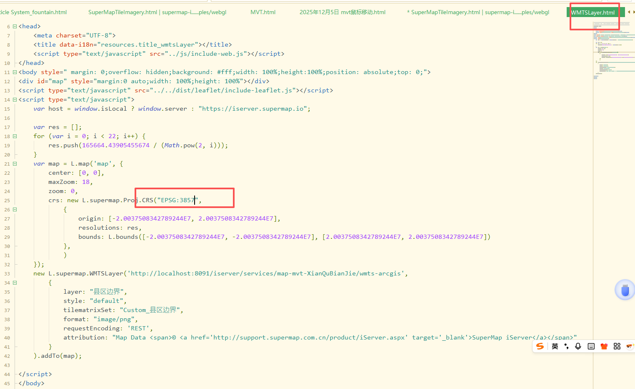Collapse the body tag on line 11
The height and width of the screenshot is (389, 635).
click(15, 72)
